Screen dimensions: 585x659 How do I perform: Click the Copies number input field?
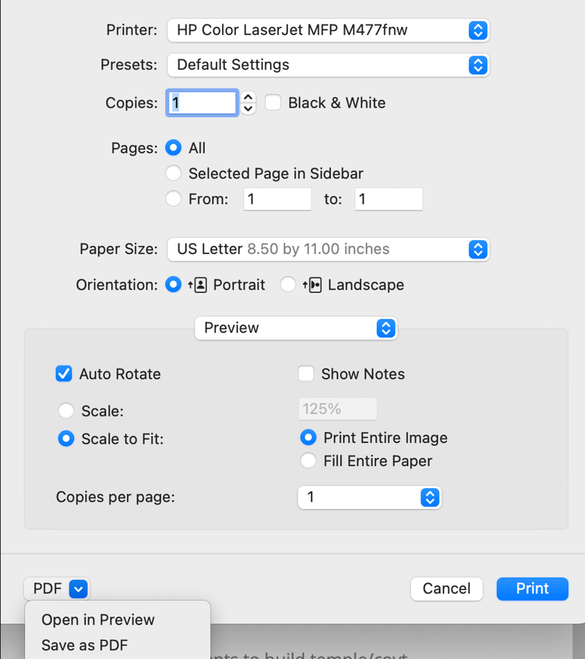[202, 103]
